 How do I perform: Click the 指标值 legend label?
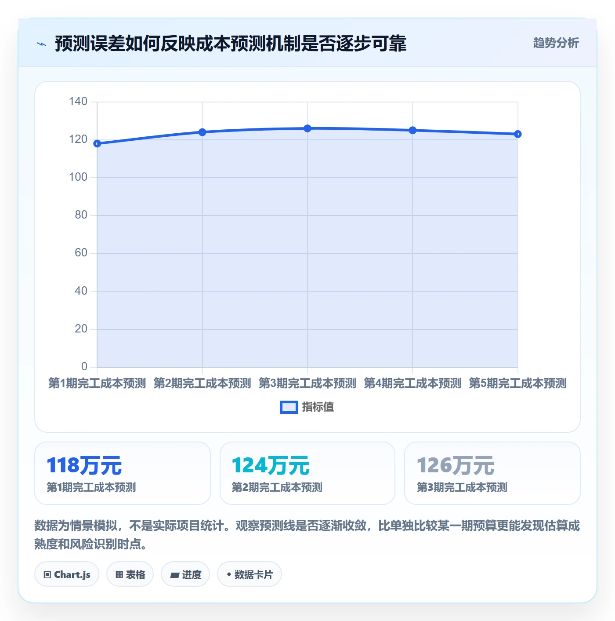click(x=318, y=407)
